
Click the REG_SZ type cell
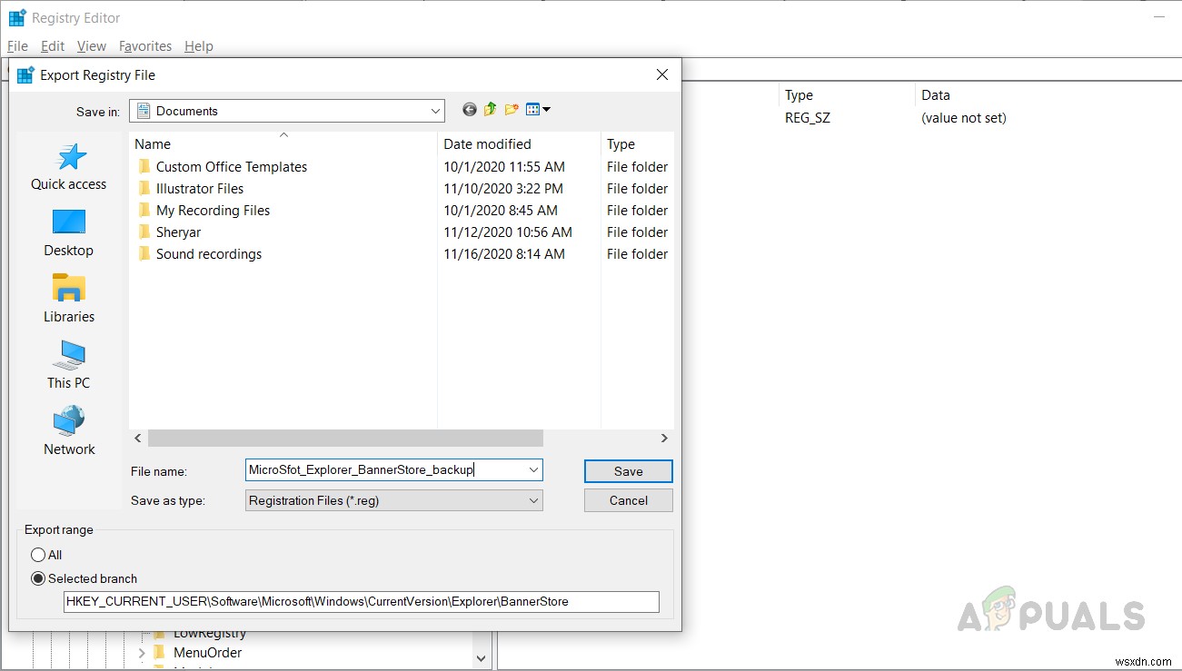point(808,118)
